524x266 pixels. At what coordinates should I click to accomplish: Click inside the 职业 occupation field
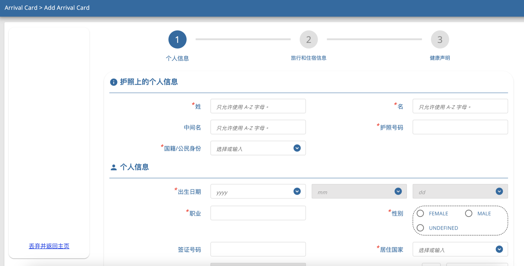pyautogui.click(x=258, y=213)
